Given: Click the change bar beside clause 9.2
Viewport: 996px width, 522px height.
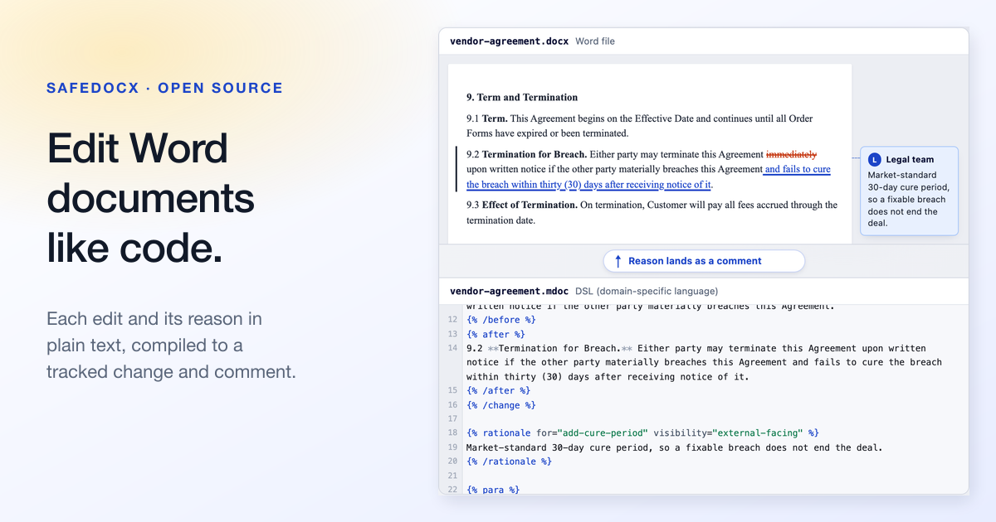Looking at the screenshot, I should [x=456, y=169].
